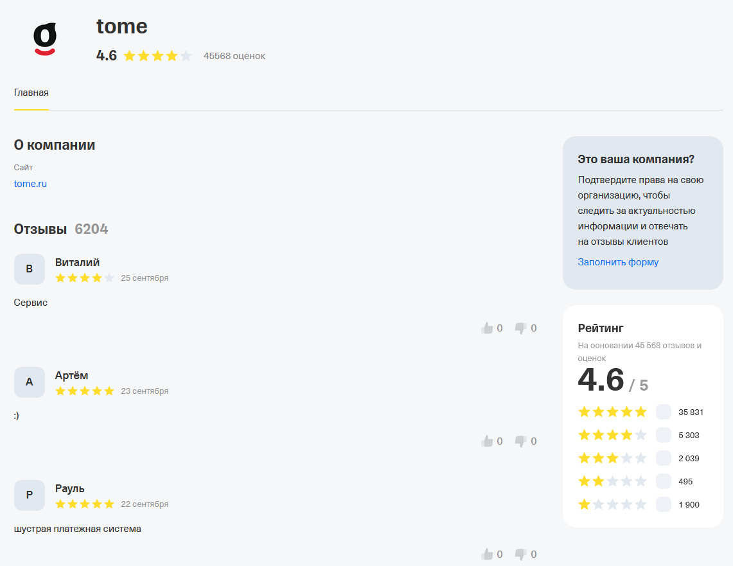The height and width of the screenshot is (566, 733).
Task: Check the 2-star filter box (495)
Action: (663, 481)
